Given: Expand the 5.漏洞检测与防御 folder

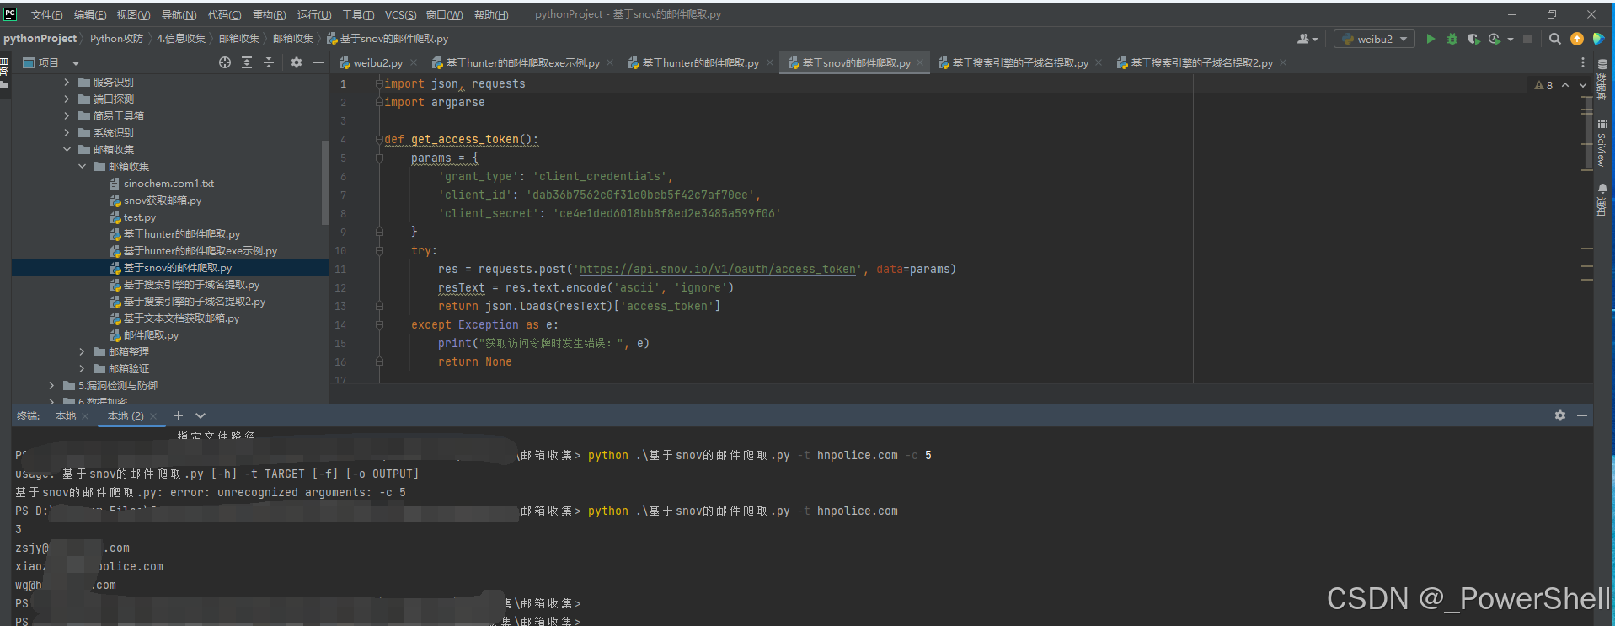Looking at the screenshot, I should 51,385.
